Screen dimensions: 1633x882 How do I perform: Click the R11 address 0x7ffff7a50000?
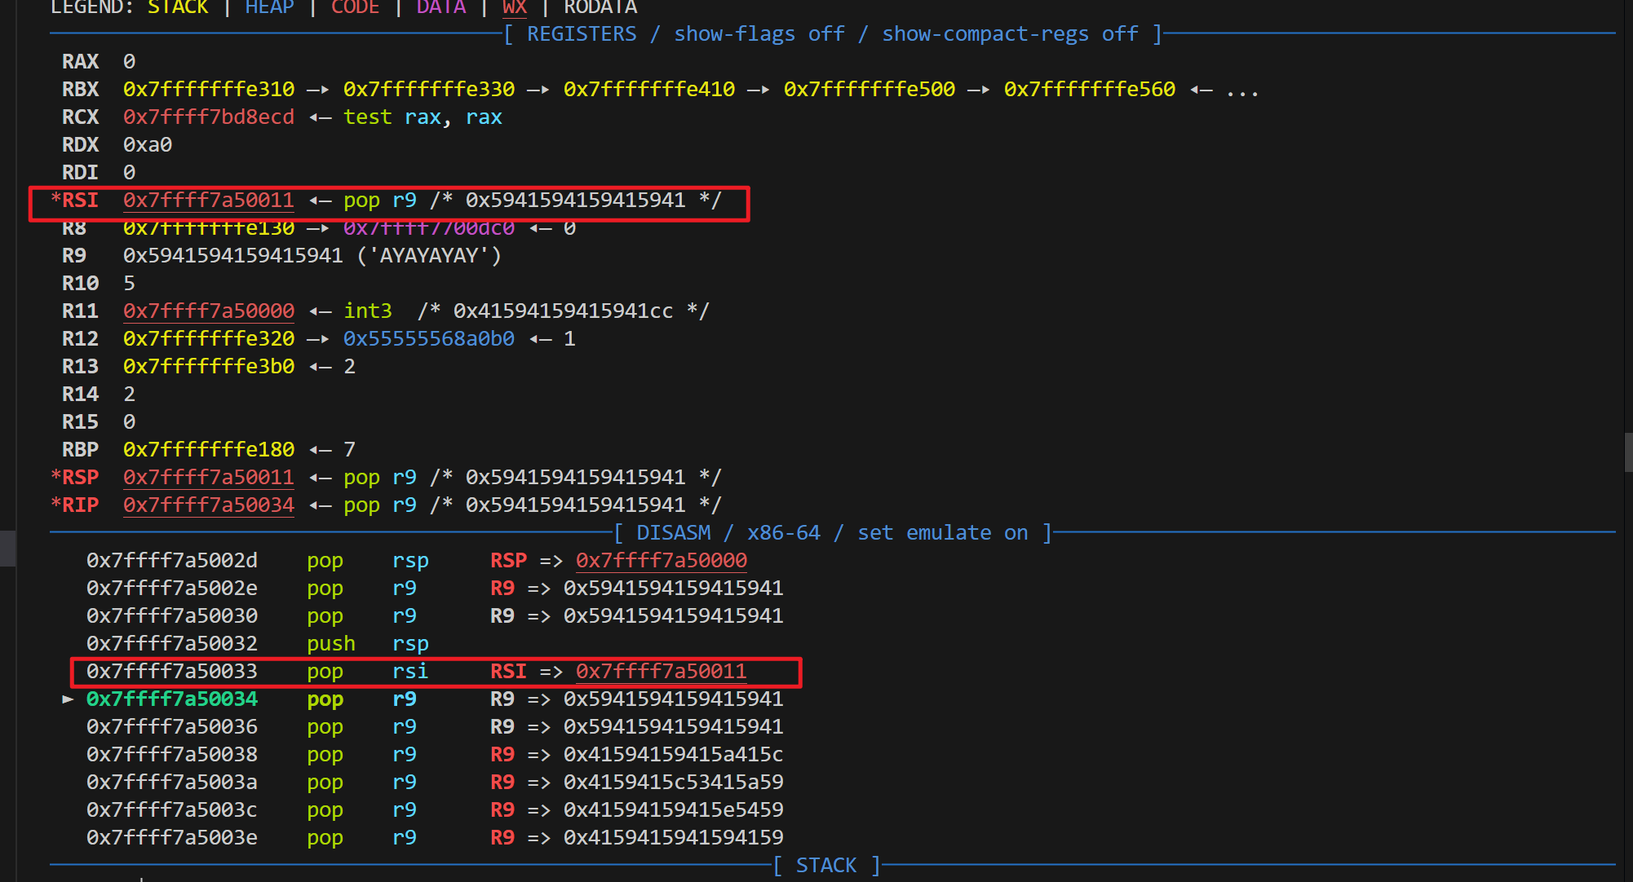tap(208, 311)
